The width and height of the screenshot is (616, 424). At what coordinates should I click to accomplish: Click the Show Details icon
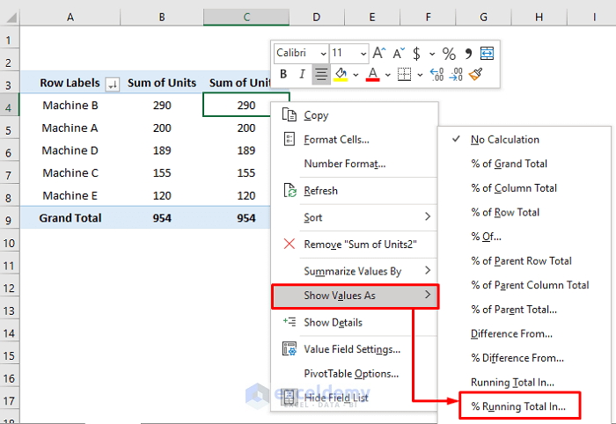pyautogui.click(x=290, y=322)
